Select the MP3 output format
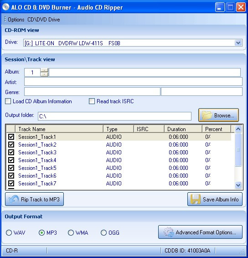The image size is (248, 258). coord(42,232)
